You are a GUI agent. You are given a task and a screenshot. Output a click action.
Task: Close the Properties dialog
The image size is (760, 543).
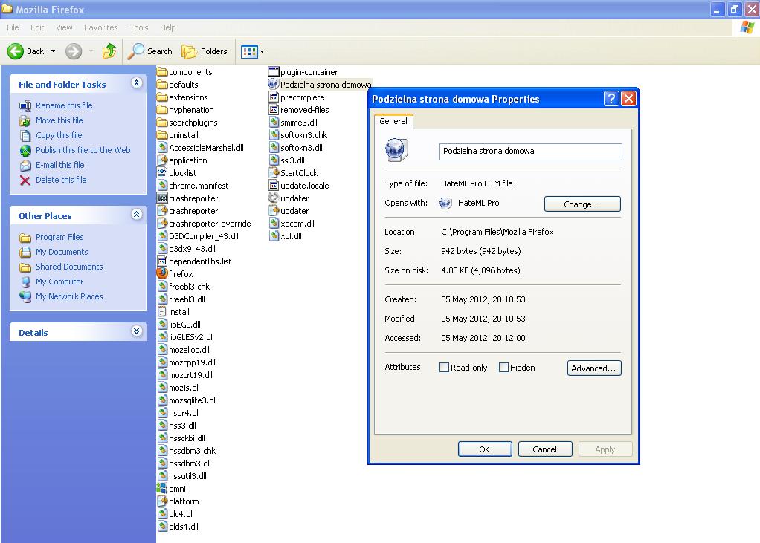(x=628, y=99)
